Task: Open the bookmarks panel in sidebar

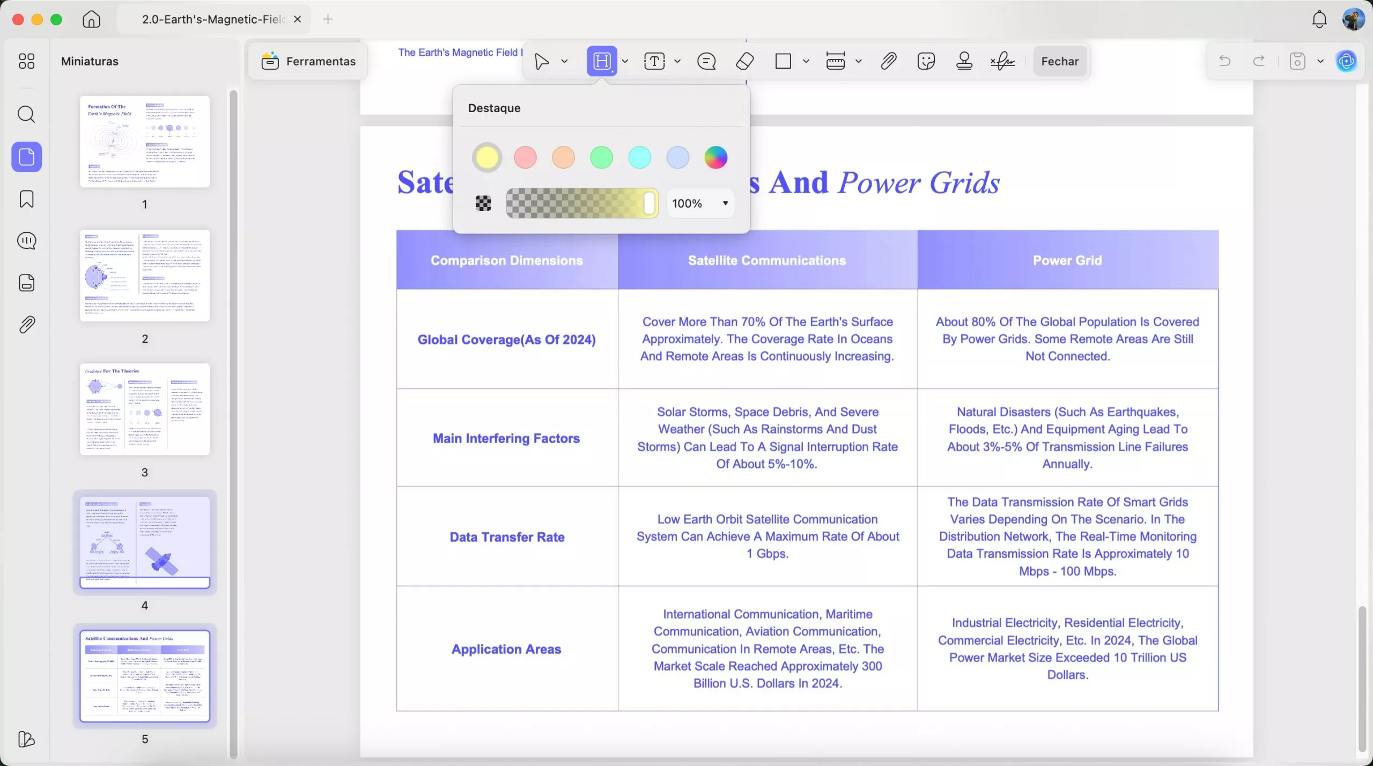Action: coord(26,199)
